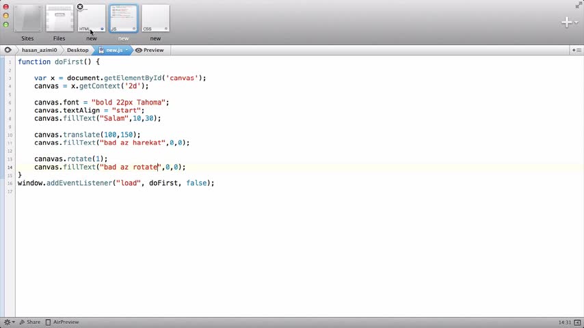Viewport: 584px width, 328px height.
Task: Click on the x.getContext('2d') line
Action: (x=91, y=86)
